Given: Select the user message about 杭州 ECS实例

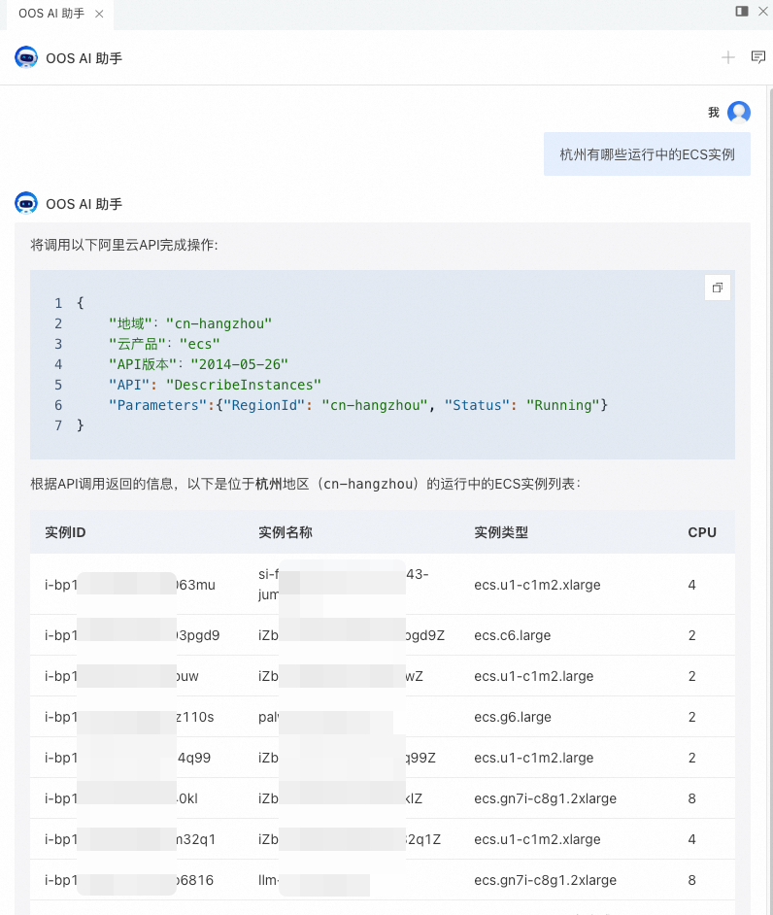Looking at the screenshot, I should pyautogui.click(x=647, y=154).
